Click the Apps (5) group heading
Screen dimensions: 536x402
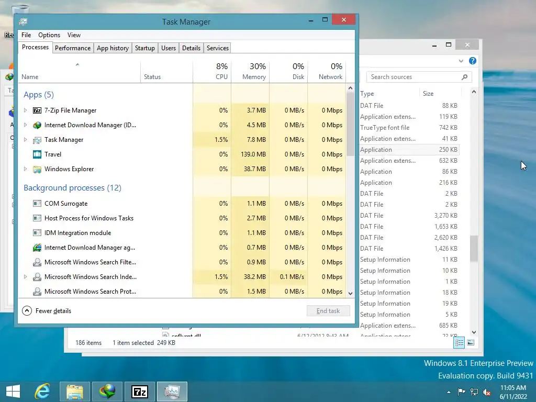39,95
